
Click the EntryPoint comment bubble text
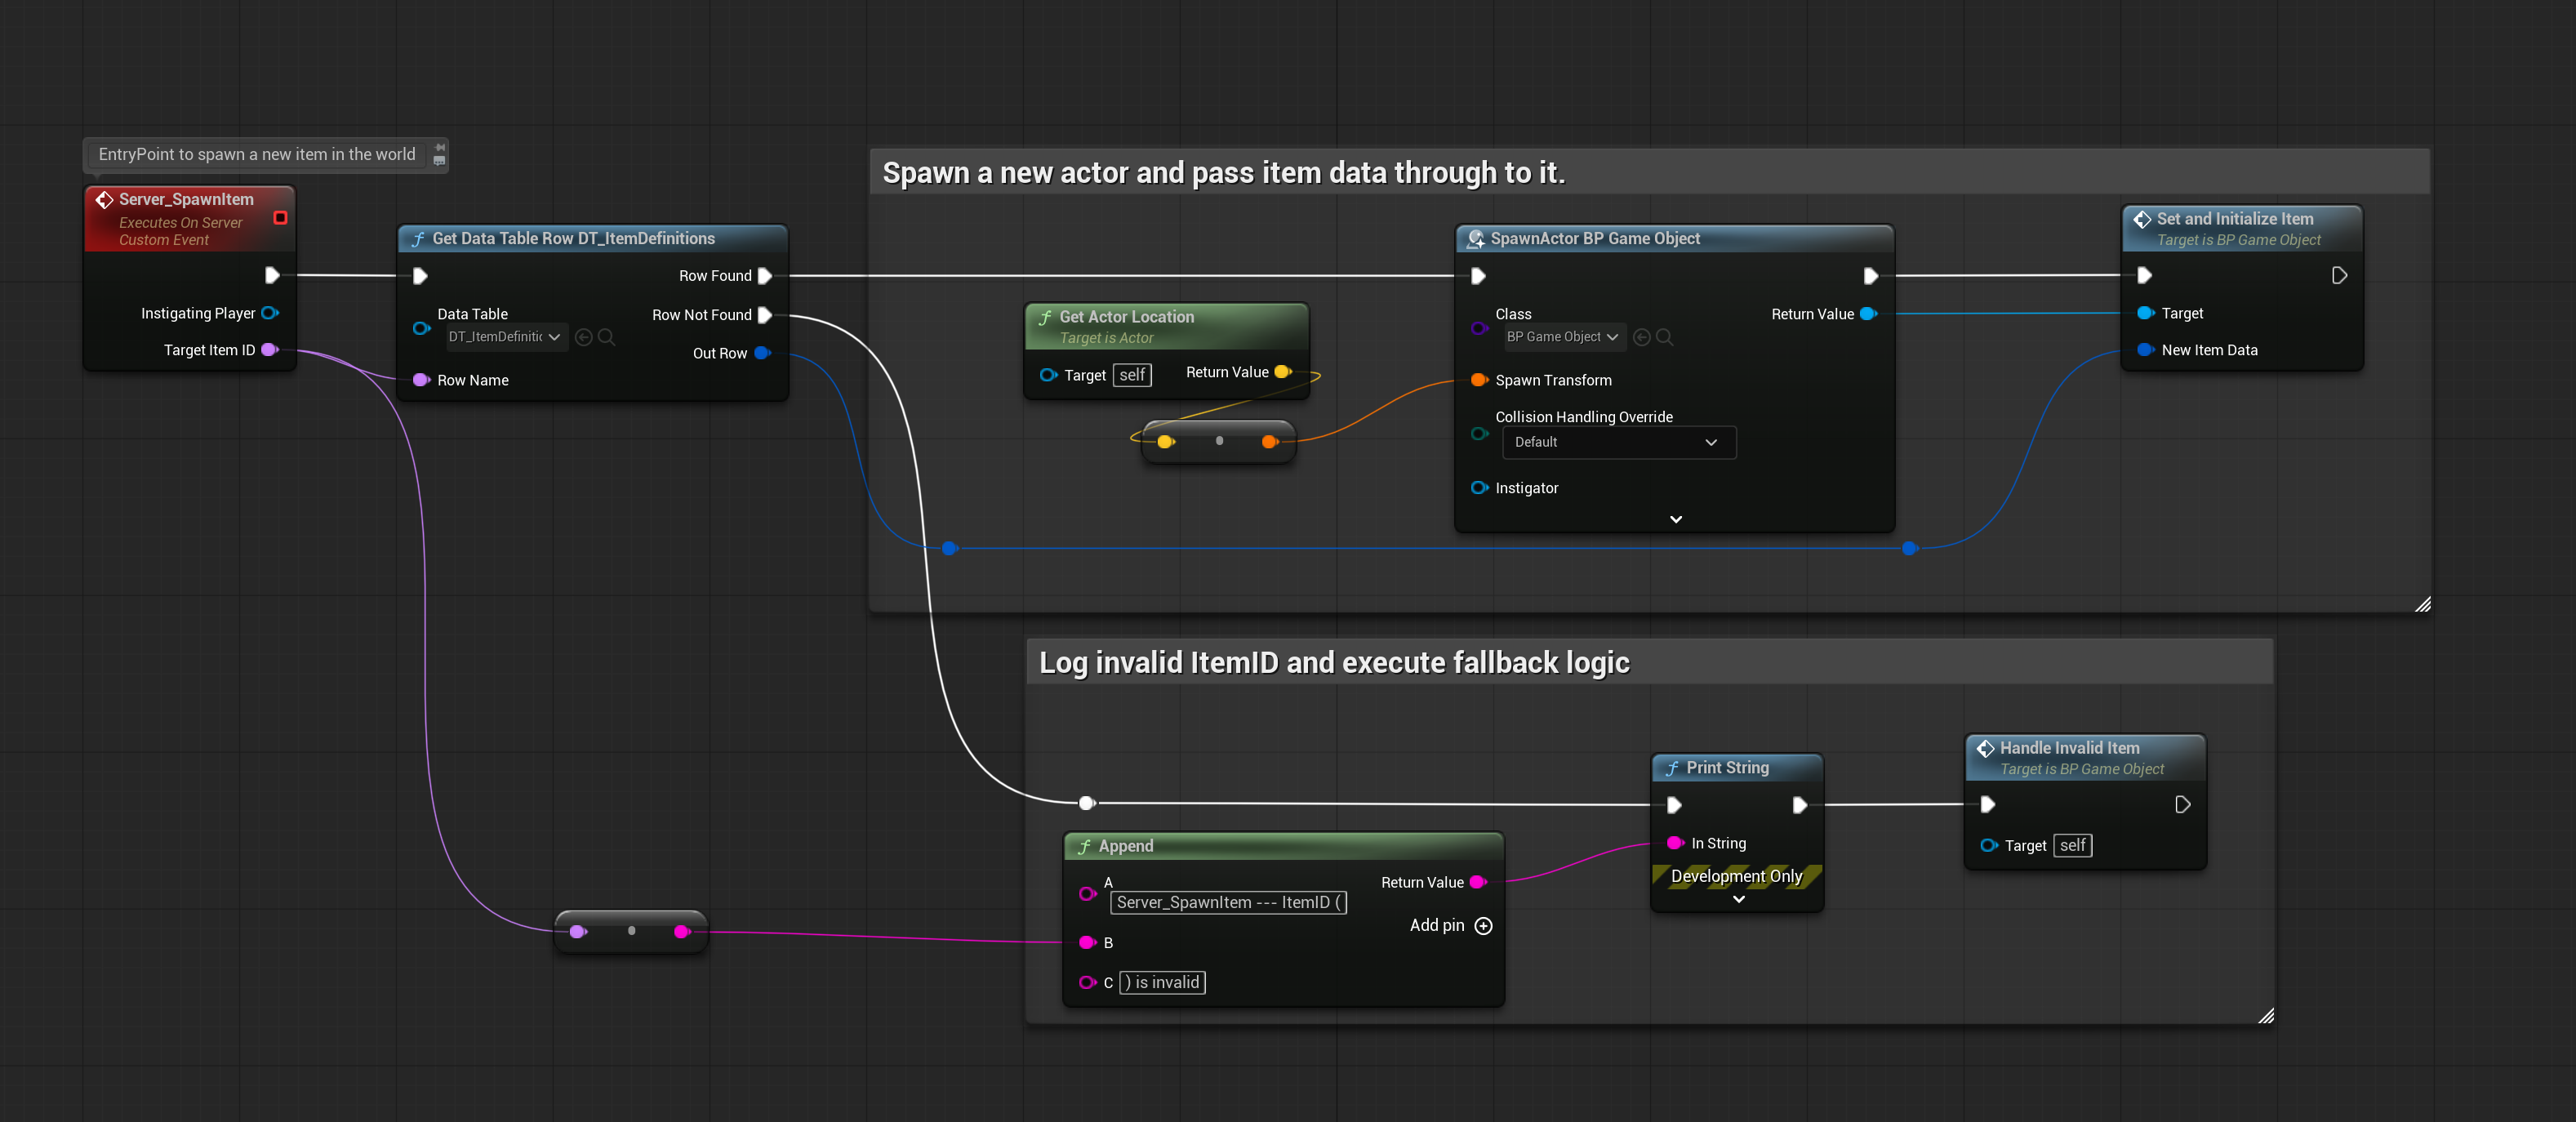click(257, 154)
